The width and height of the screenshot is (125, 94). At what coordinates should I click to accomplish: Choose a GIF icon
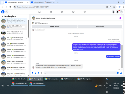point(41,73)
